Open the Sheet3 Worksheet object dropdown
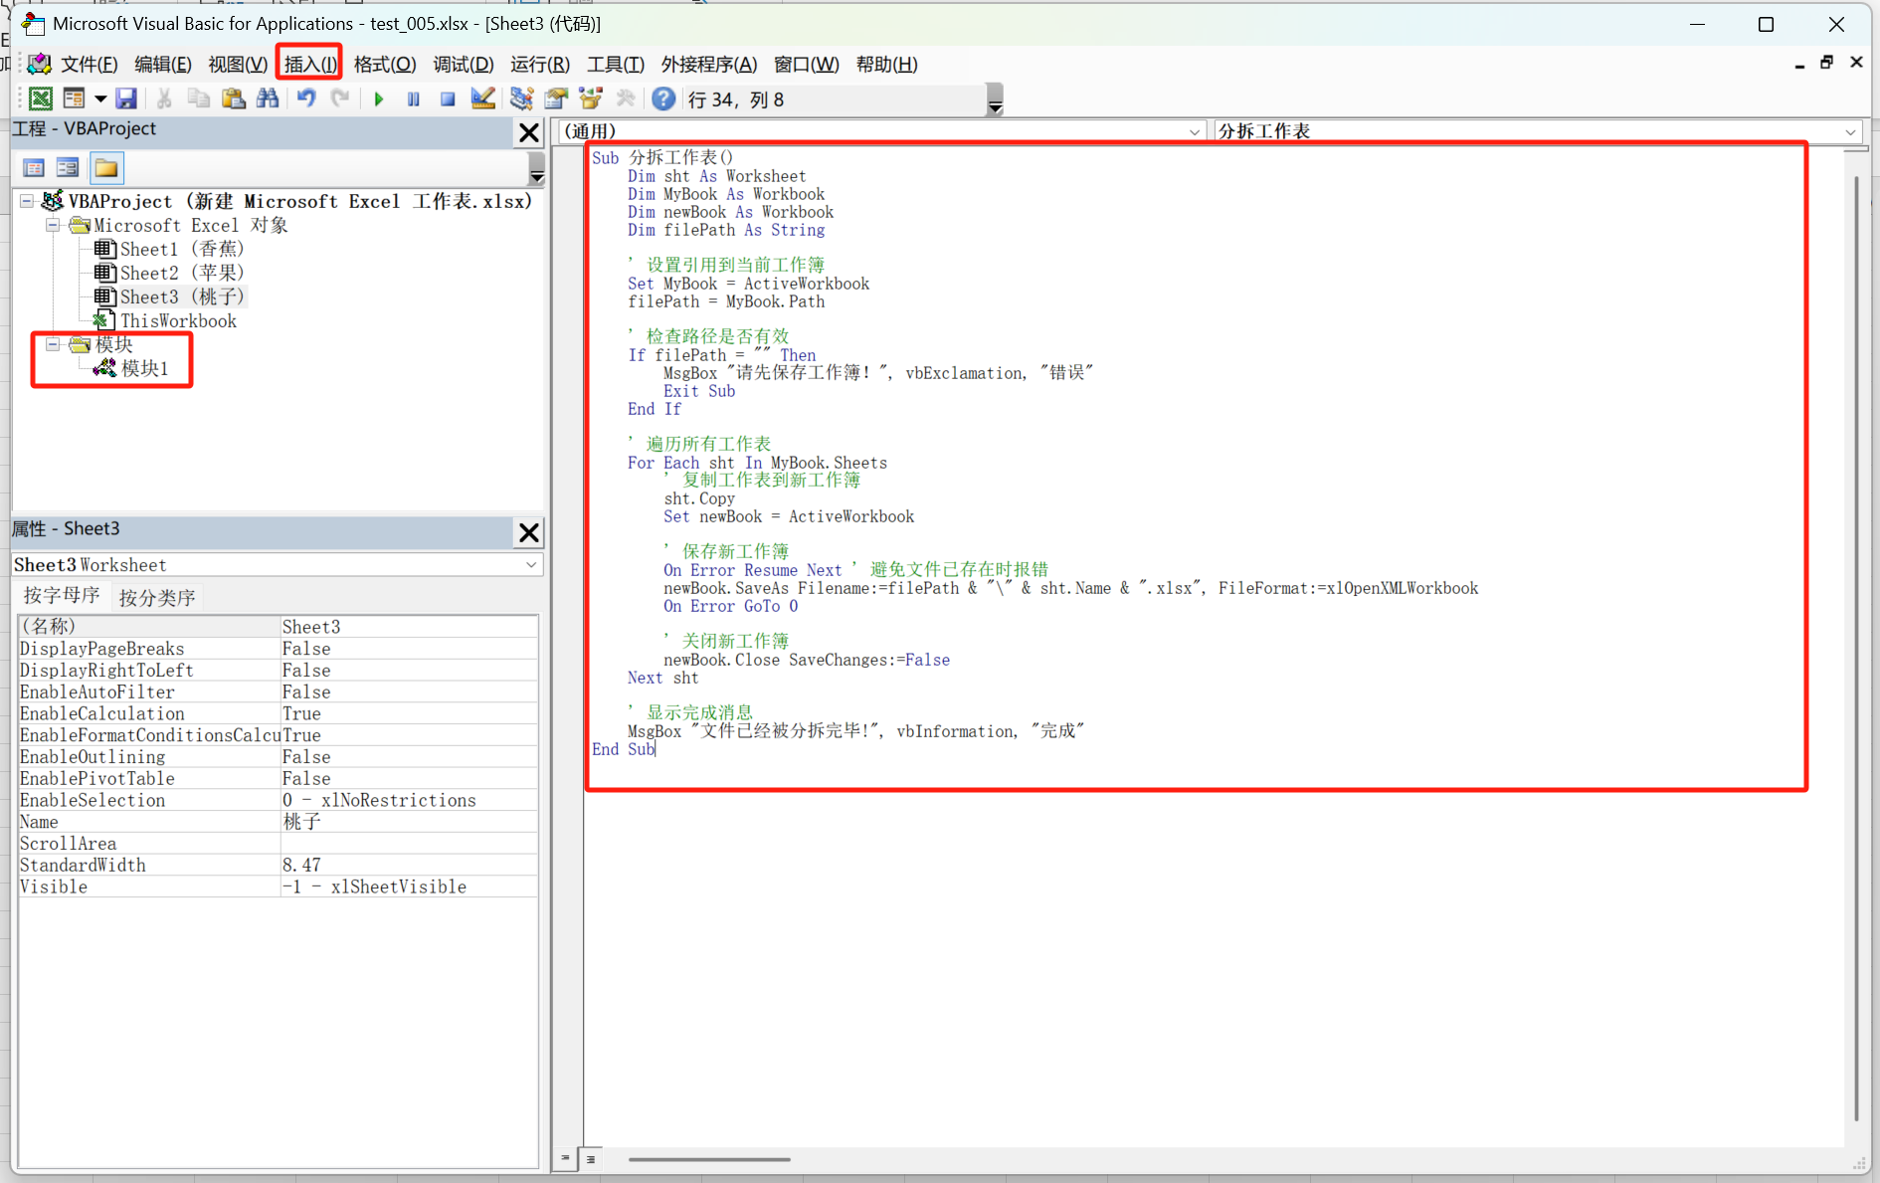The image size is (1880, 1183). pos(531,565)
